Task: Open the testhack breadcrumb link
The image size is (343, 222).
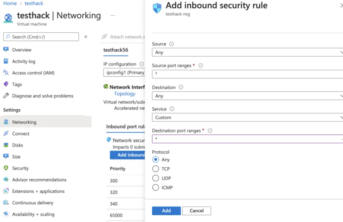Action: click(x=34, y=3)
